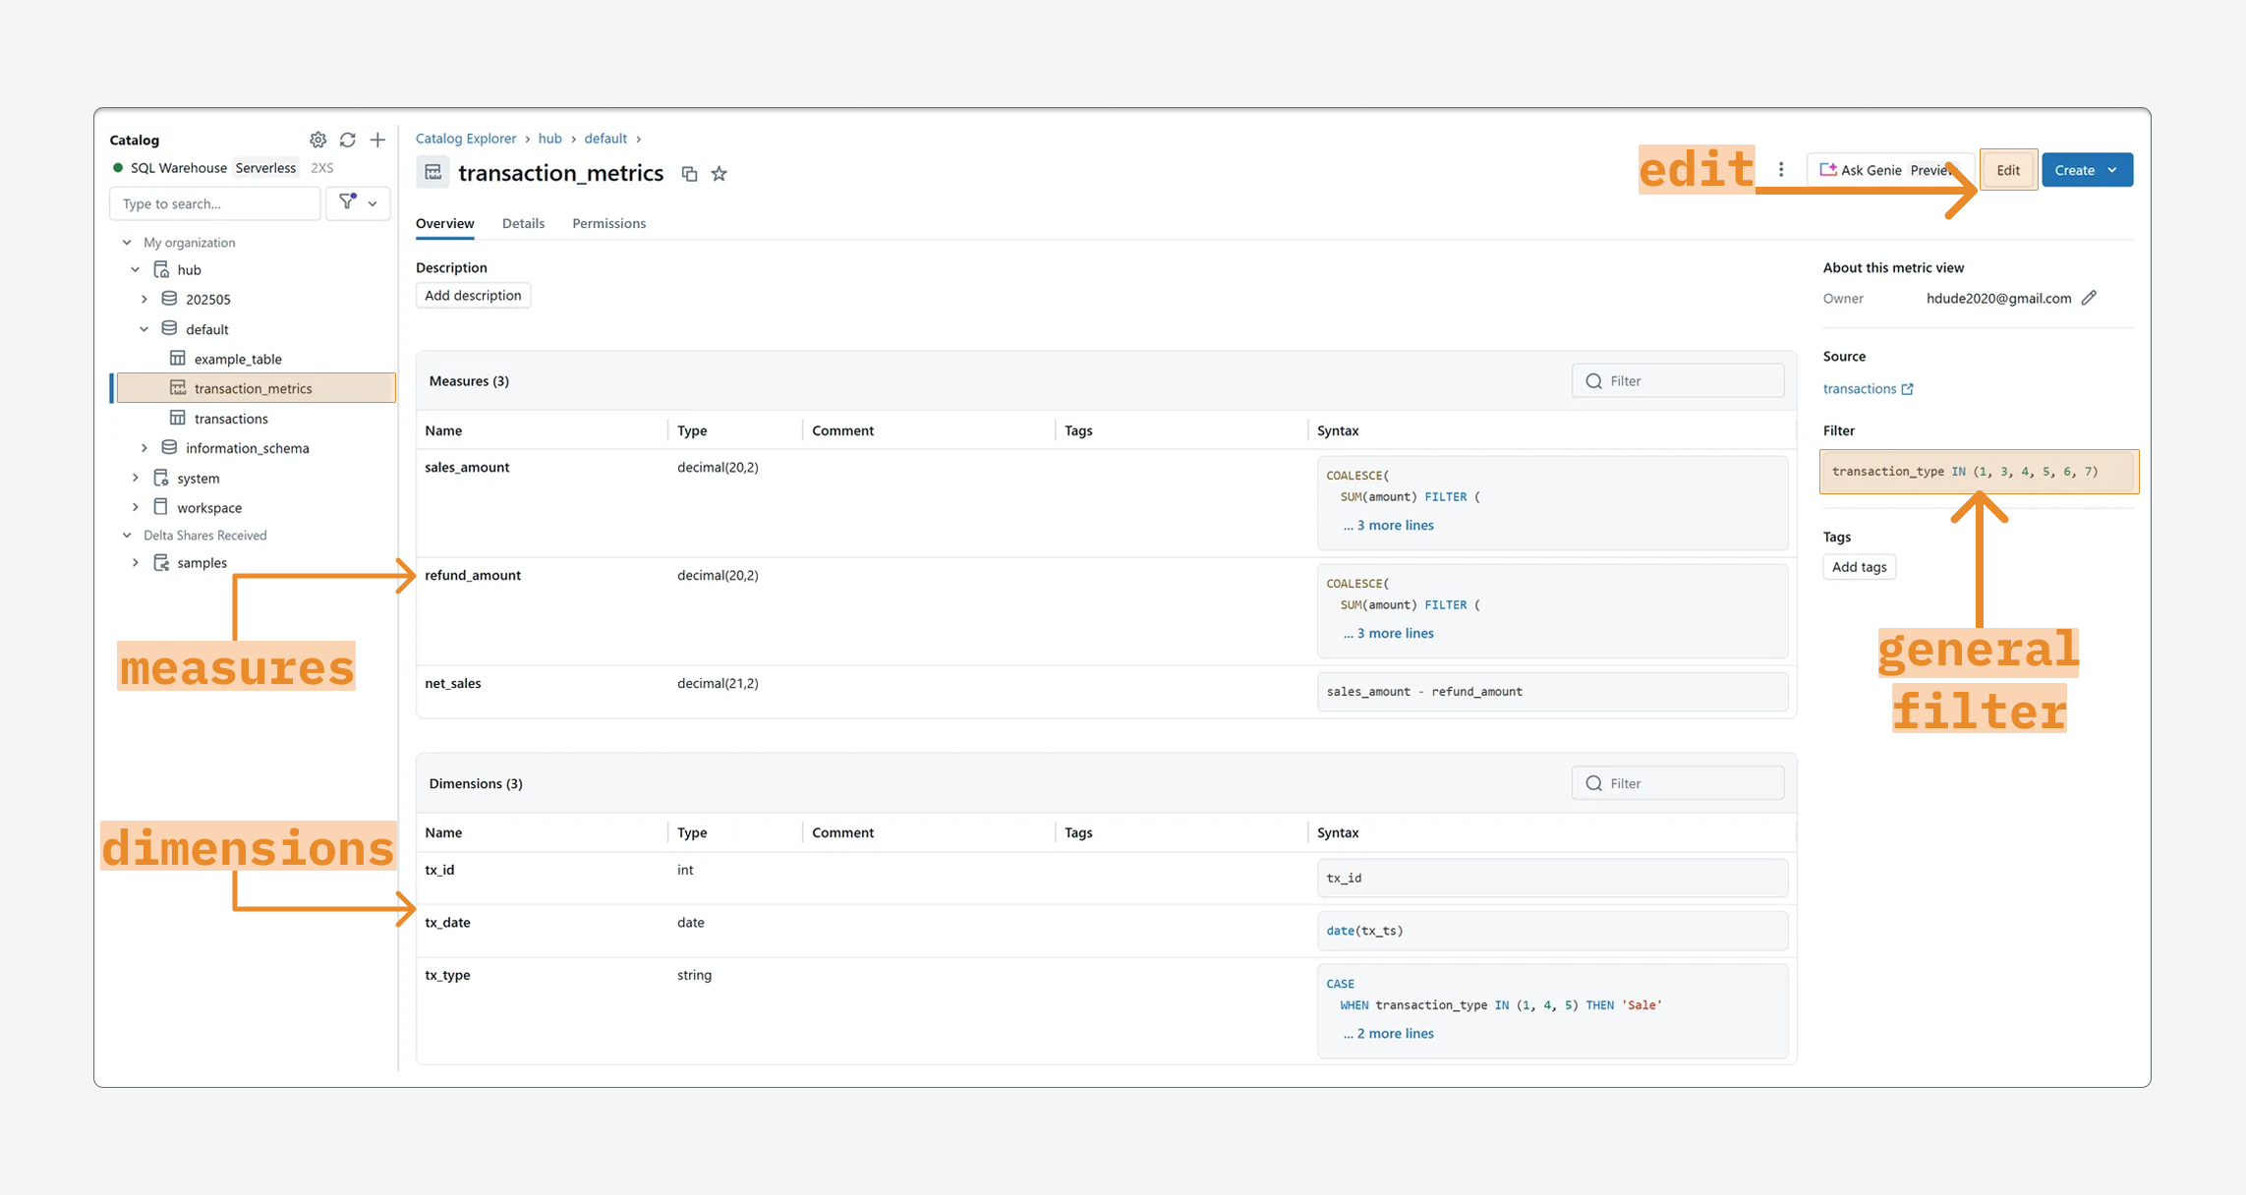Select example_table in catalog tree
2246x1195 pixels.
tap(238, 359)
